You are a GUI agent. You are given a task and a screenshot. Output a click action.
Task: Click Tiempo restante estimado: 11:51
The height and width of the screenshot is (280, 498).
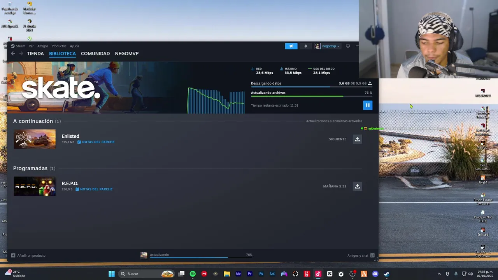point(274,105)
